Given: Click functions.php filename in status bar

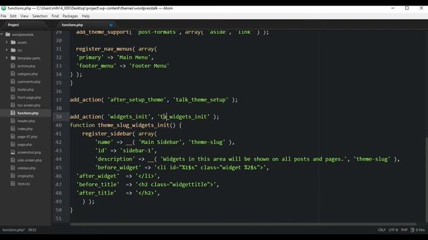Looking at the screenshot, I should pyautogui.click(x=13, y=230).
